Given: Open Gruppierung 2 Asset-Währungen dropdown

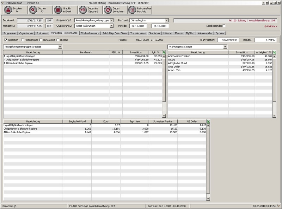Looking at the screenshot, I should coord(111,26).
